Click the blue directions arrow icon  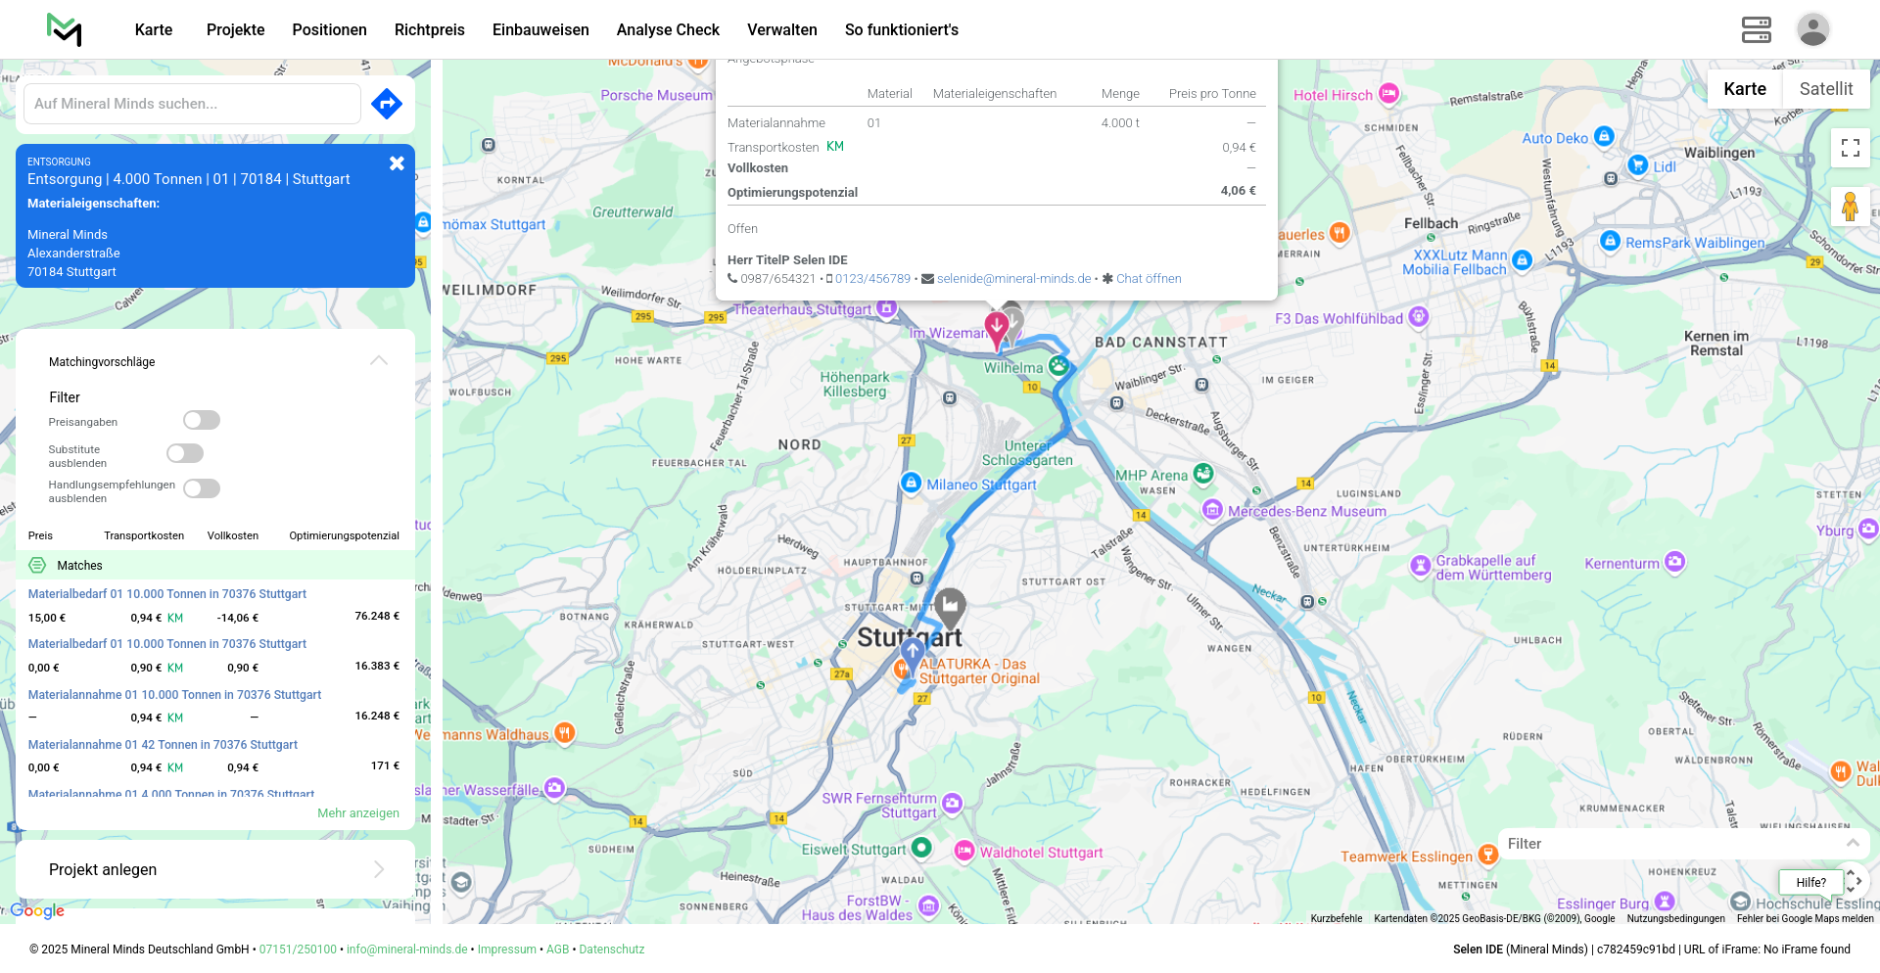coord(387,104)
